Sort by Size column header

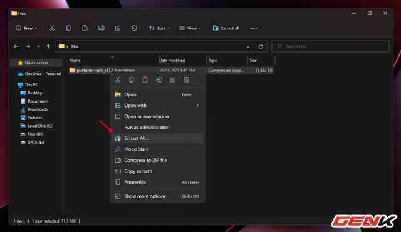pos(253,61)
